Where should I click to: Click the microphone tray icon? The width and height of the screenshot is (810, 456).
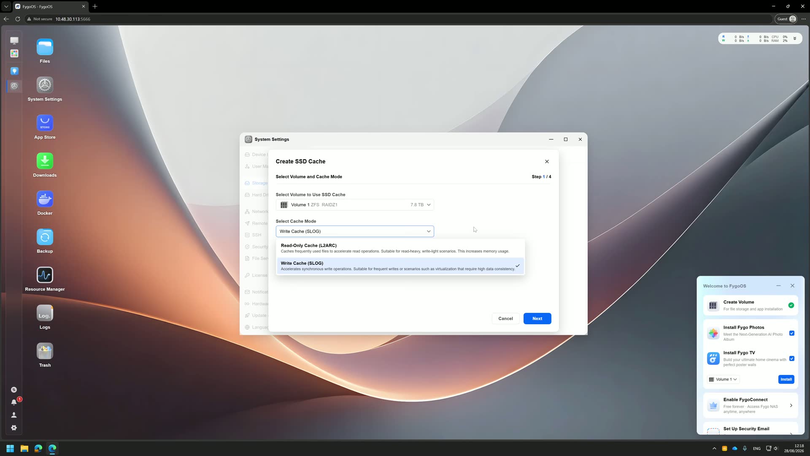[745, 448]
